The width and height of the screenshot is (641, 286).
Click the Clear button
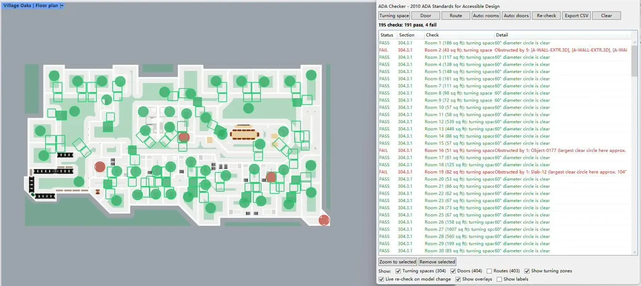tap(607, 16)
